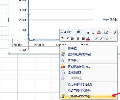This screenshot has height=100, width=120.
Task: Toggle left text alignment
Action: pos(73,38)
